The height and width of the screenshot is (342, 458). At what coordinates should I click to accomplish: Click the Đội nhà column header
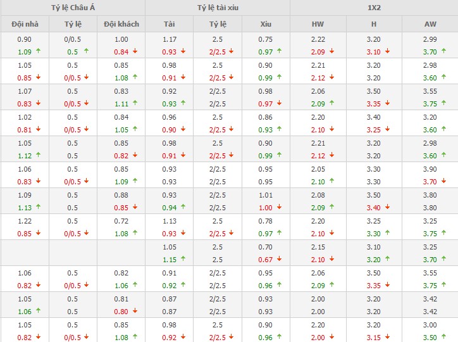click(24, 24)
